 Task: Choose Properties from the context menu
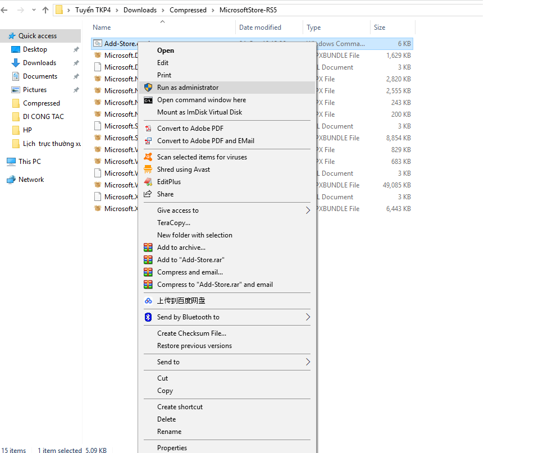(x=172, y=448)
